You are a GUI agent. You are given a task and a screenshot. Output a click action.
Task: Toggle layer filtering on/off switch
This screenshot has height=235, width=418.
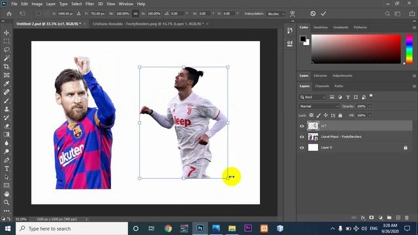click(371, 96)
